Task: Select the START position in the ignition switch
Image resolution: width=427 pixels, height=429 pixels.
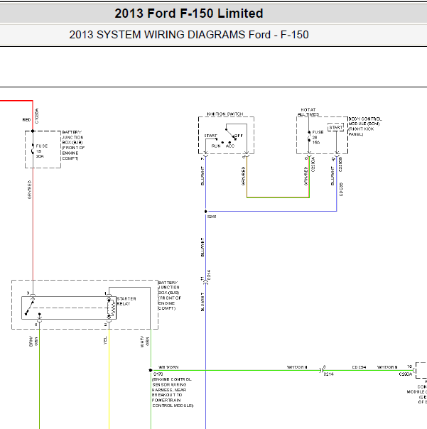Action: [210, 136]
